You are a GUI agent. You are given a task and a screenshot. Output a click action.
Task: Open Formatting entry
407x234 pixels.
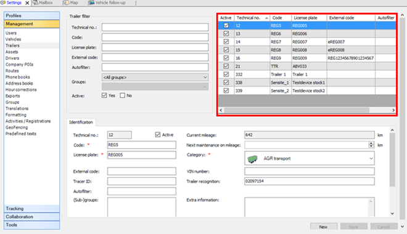point(16,115)
